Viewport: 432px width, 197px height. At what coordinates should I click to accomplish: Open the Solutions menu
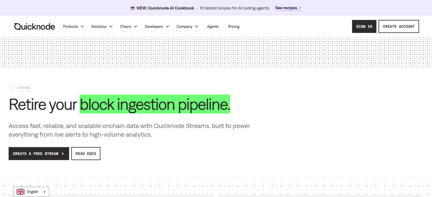[102, 27]
